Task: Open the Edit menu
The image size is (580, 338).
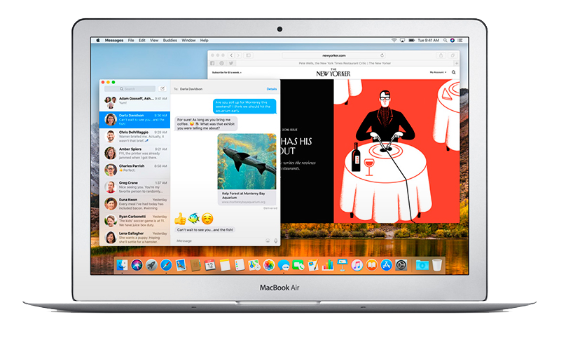Action: [x=142, y=41]
